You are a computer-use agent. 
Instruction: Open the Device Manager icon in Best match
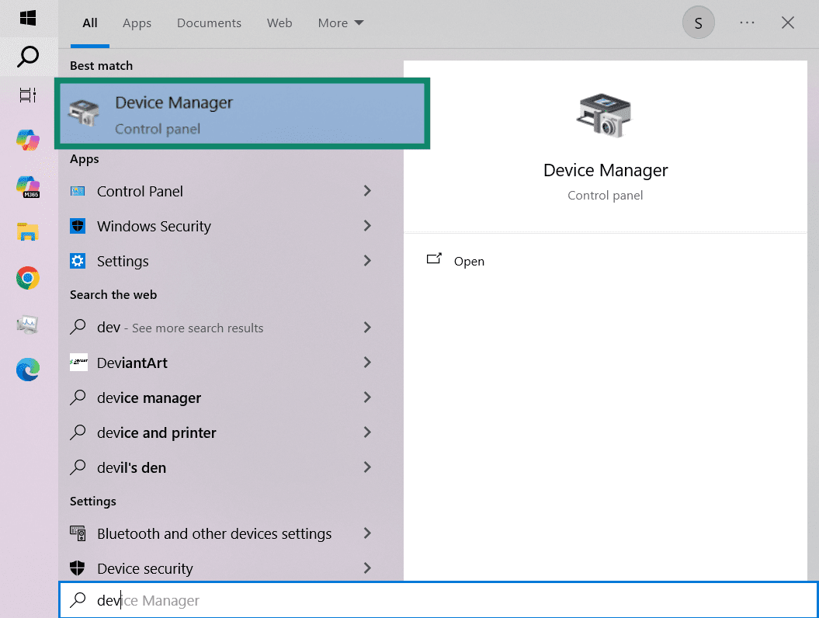tap(84, 113)
